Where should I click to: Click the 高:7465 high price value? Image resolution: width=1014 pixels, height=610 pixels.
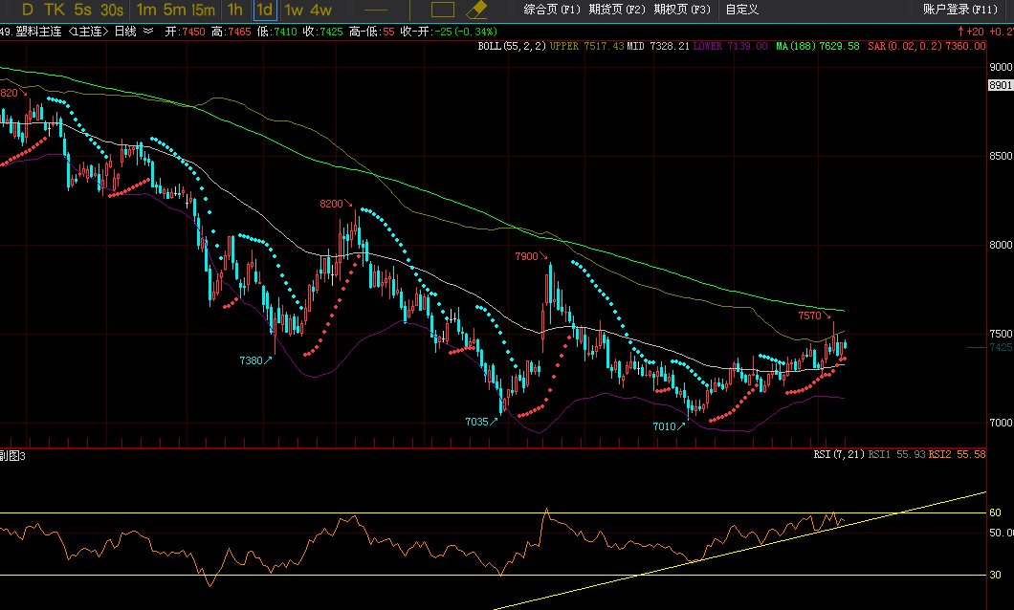231,31
